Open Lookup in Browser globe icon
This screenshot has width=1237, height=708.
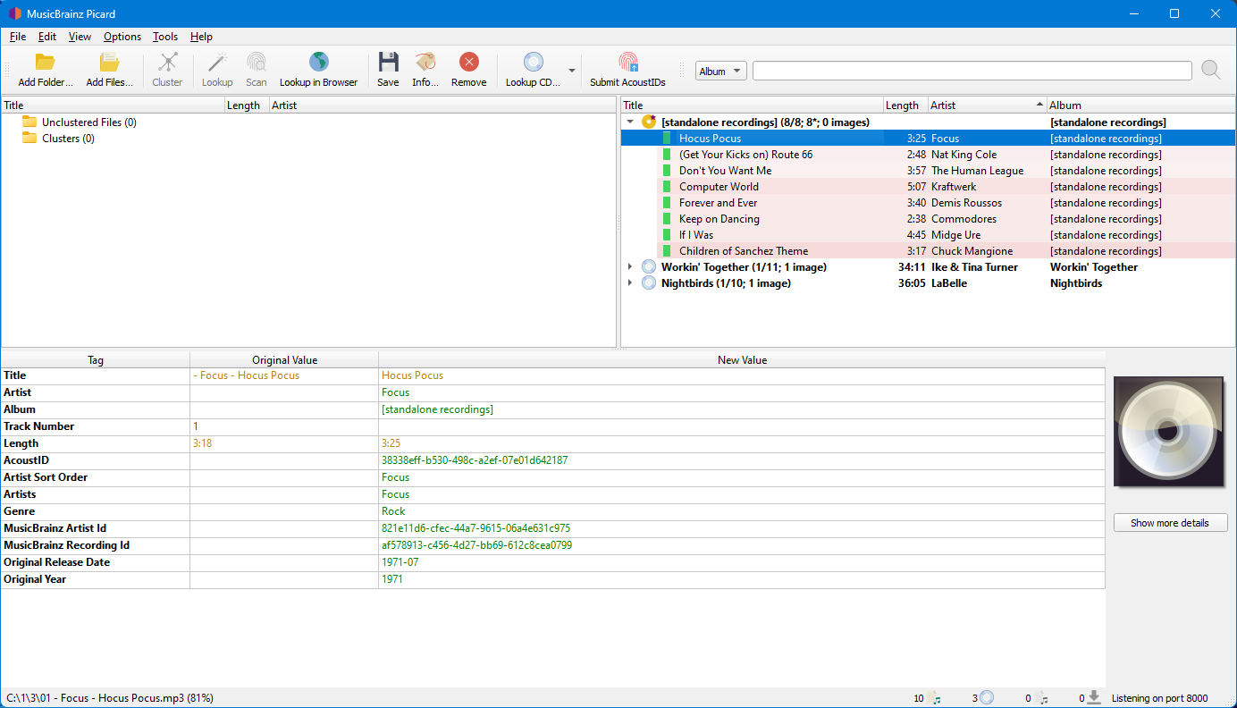[x=318, y=63]
